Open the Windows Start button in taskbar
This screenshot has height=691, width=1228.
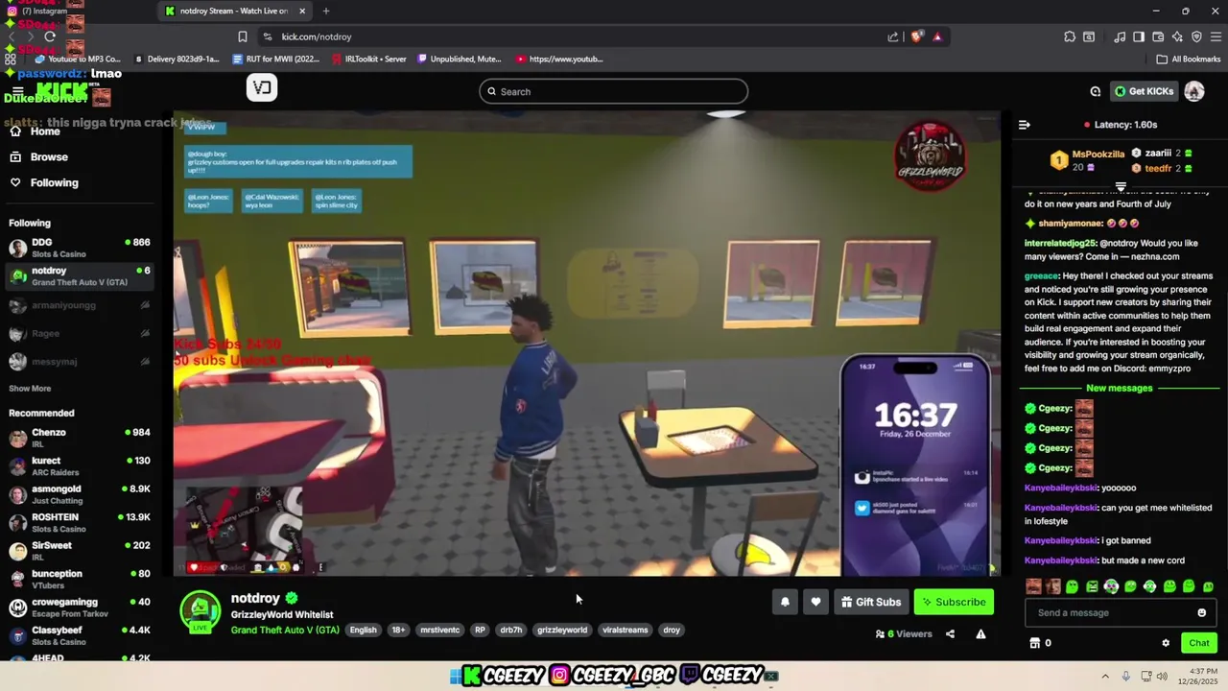point(456,676)
